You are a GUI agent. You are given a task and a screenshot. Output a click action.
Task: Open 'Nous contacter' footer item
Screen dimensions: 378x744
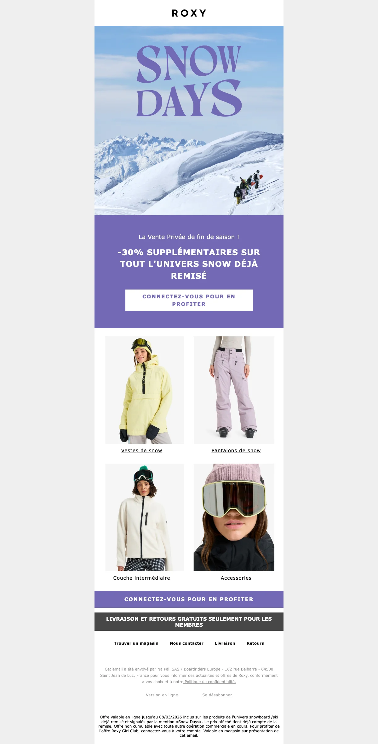coord(187,643)
